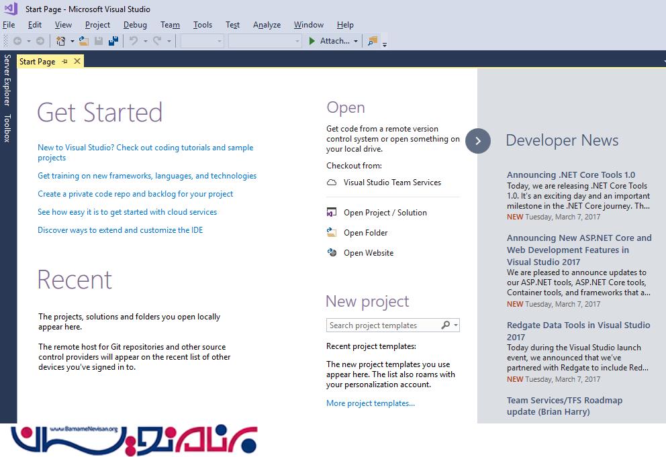Expand the Navigate Backward history dropdown

point(29,41)
